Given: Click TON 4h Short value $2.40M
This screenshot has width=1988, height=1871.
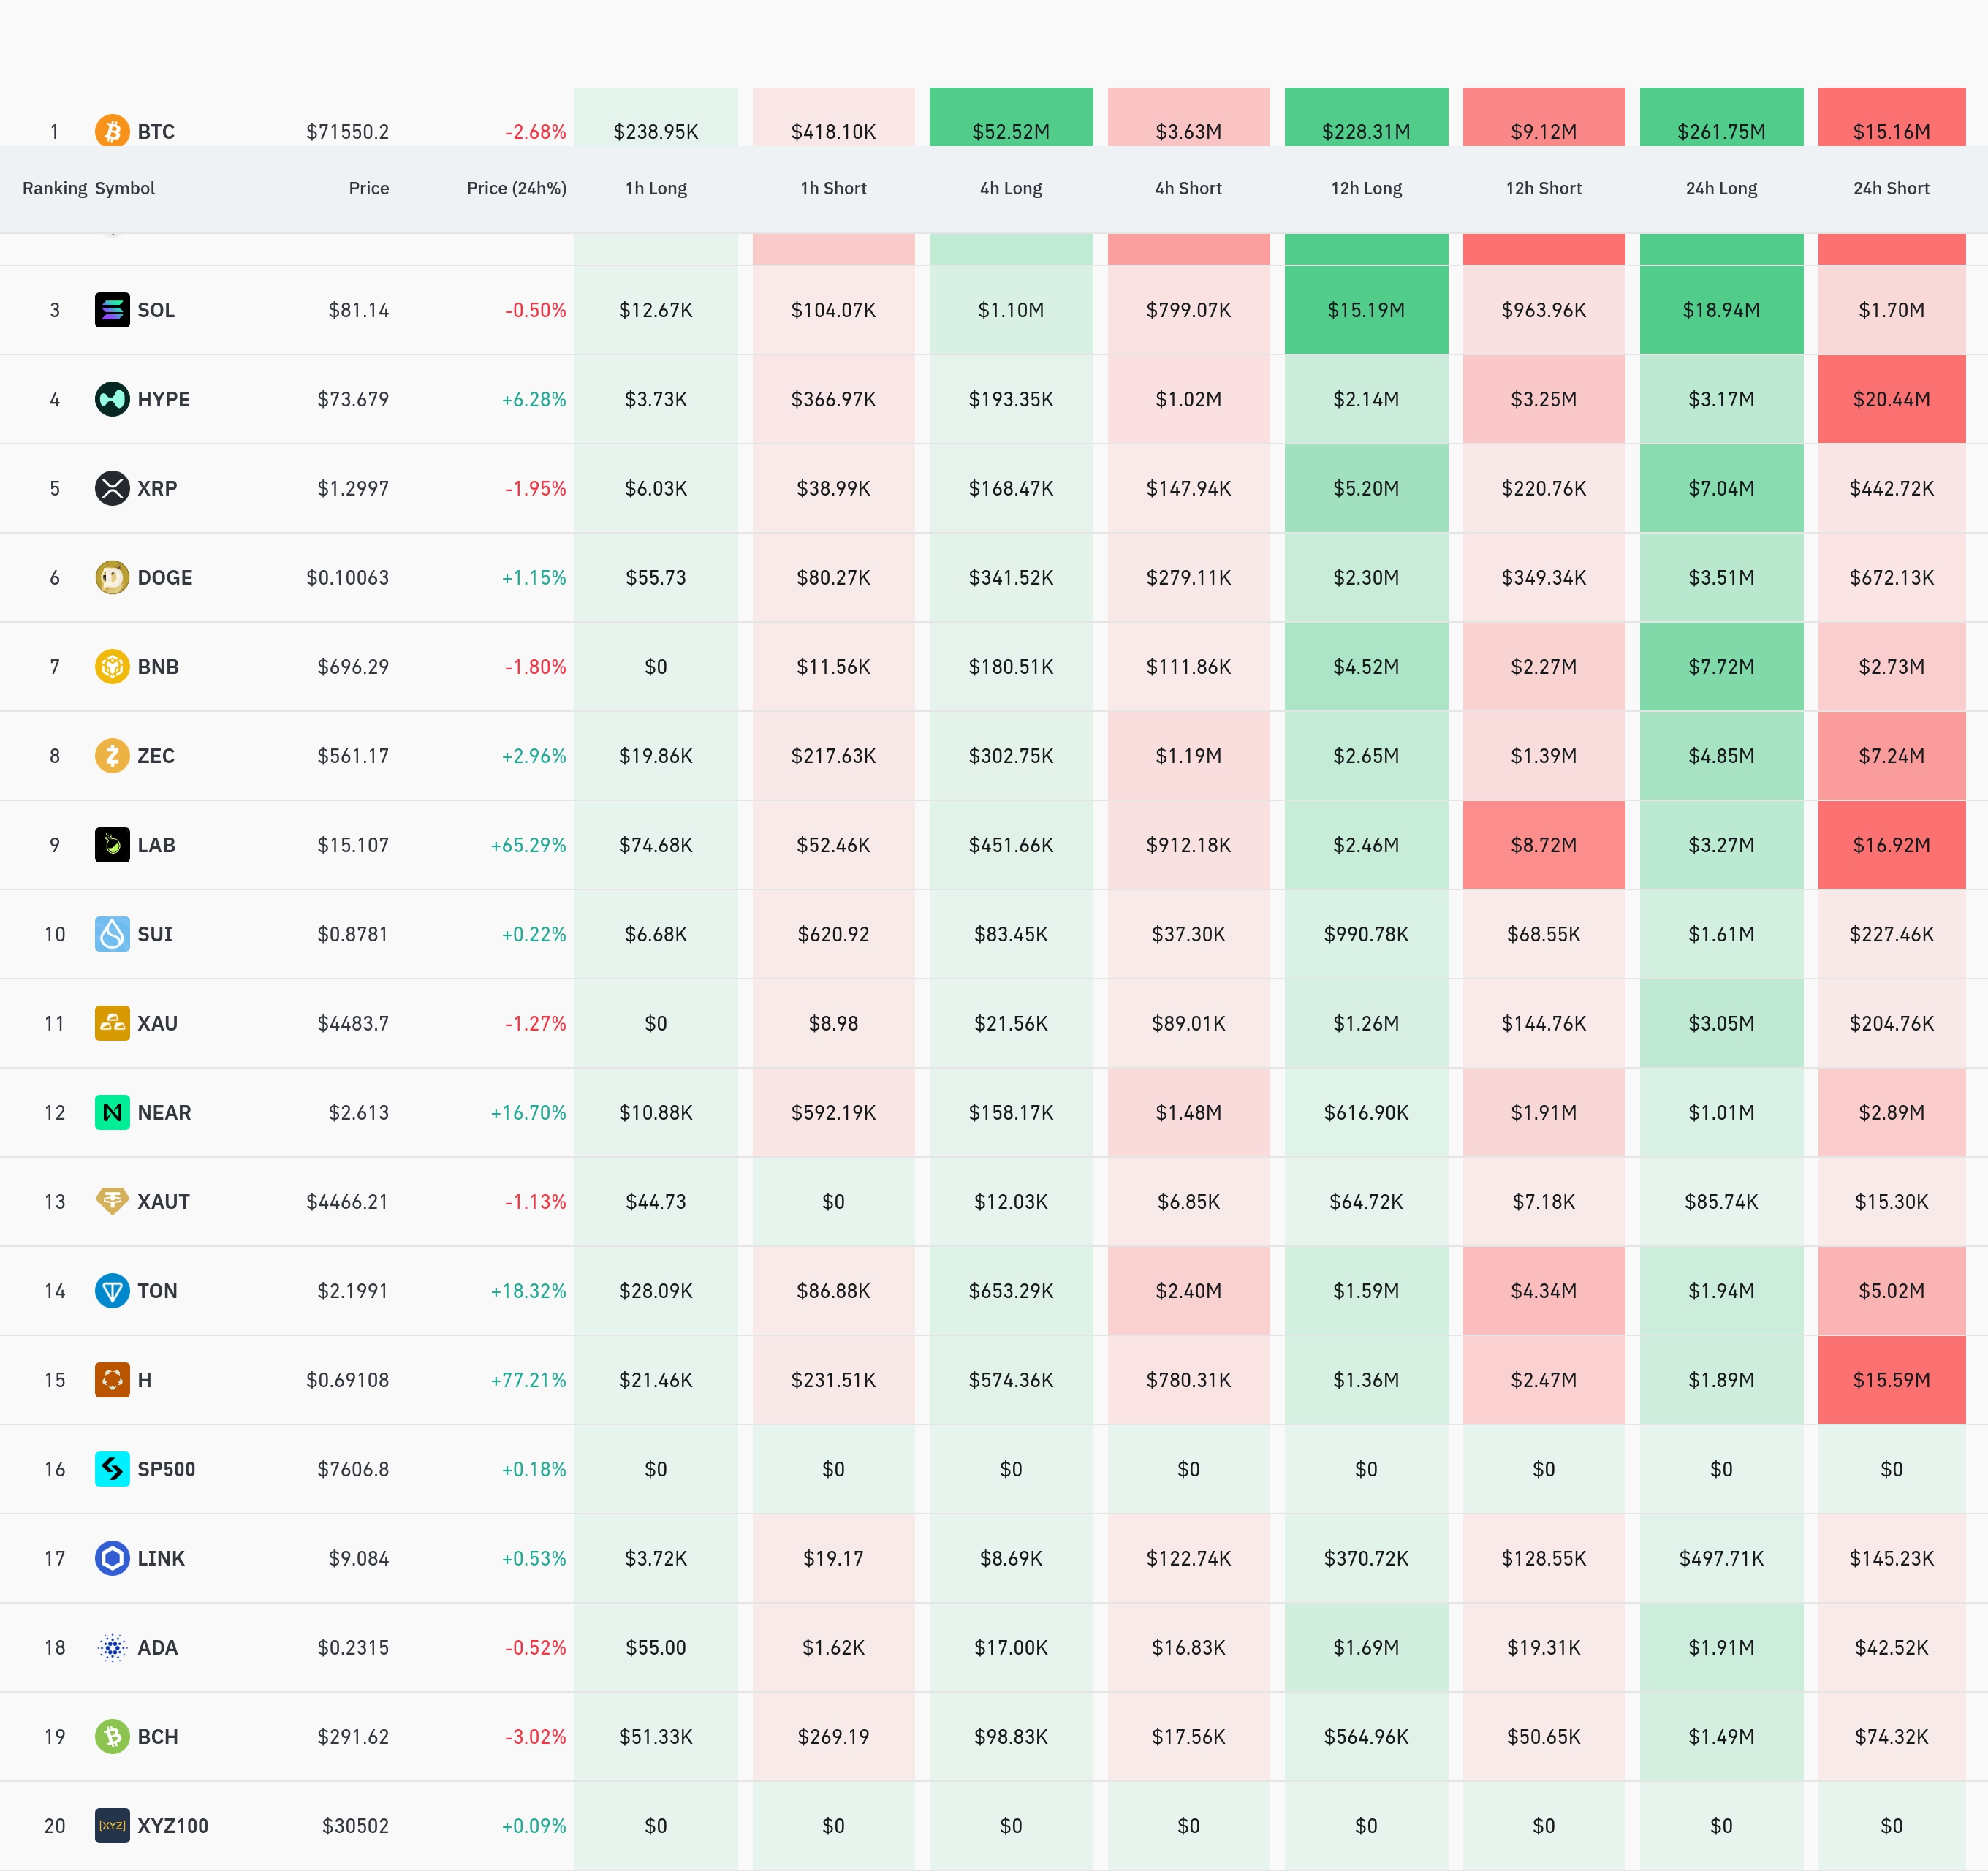Looking at the screenshot, I should [1188, 1290].
